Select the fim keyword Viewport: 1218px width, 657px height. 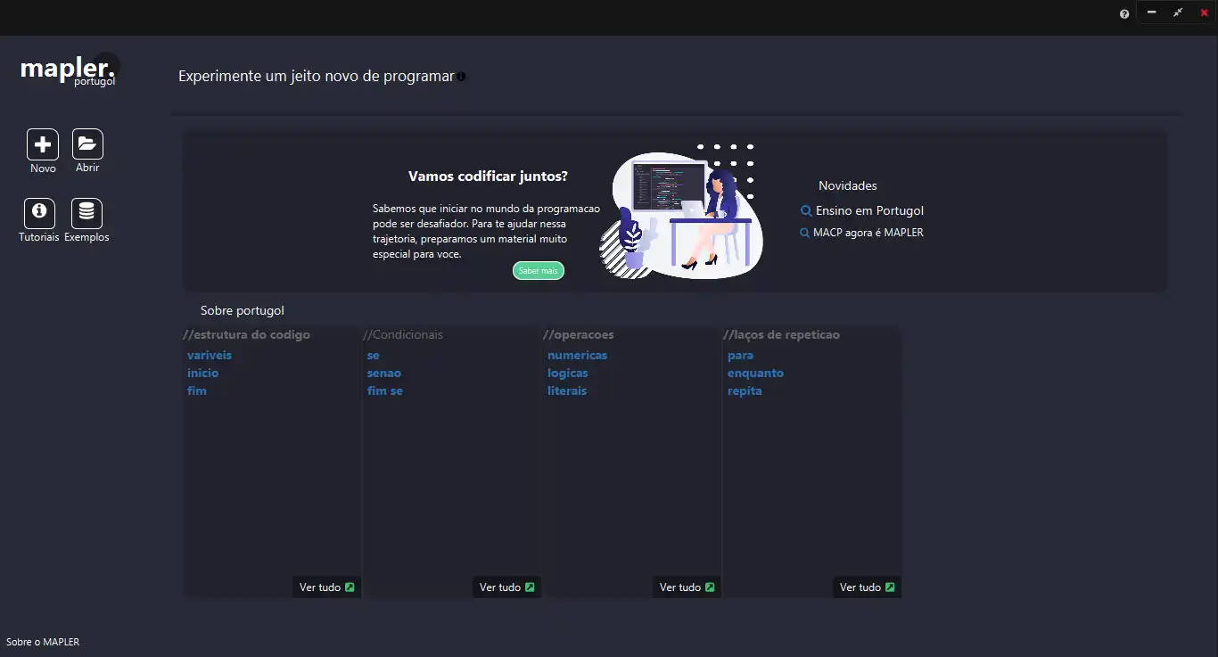[196, 390]
